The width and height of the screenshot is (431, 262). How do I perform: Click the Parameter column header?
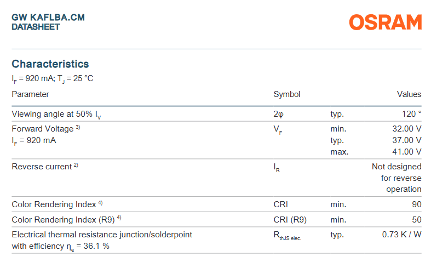[x=31, y=94]
